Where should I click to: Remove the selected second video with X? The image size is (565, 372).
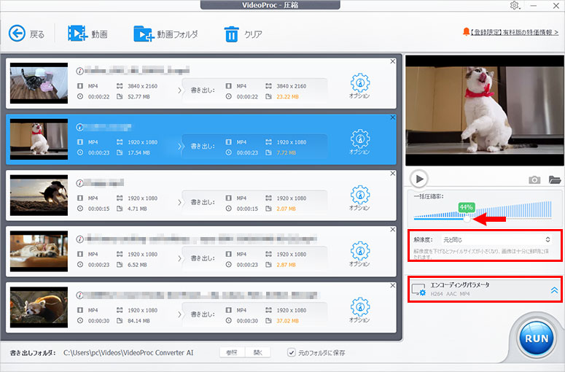click(x=393, y=117)
